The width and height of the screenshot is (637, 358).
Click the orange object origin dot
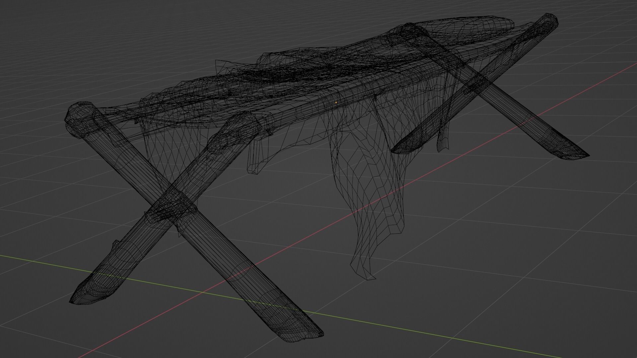coord(336,103)
